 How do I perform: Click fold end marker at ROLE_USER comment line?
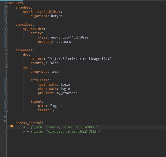pyautogui.click(x=6, y=132)
